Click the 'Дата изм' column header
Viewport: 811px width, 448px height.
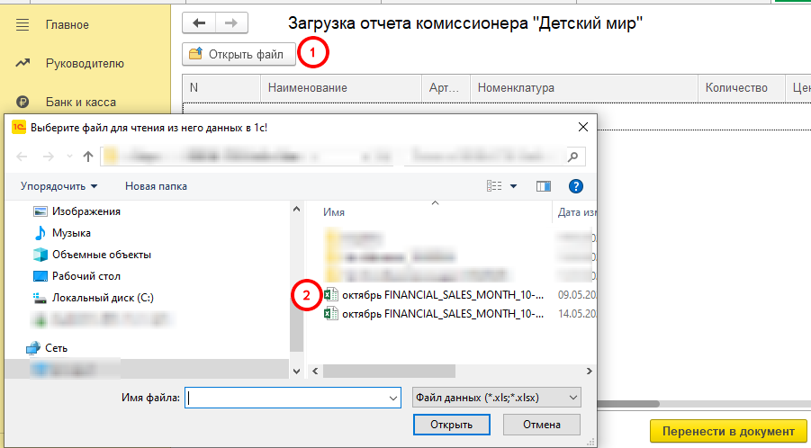576,212
